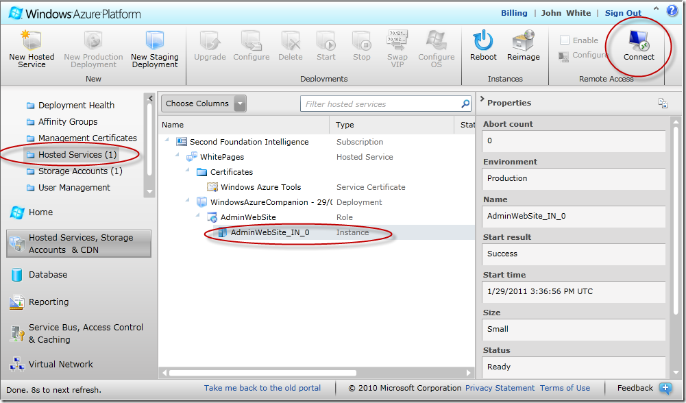Click the Size value Small field
686x403 pixels.
[574, 330]
